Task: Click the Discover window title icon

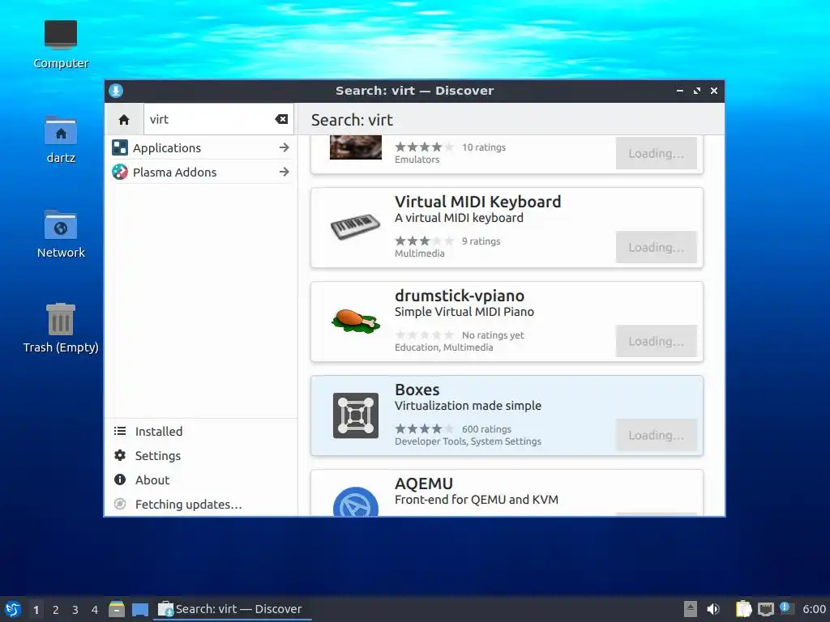Action: 116,91
